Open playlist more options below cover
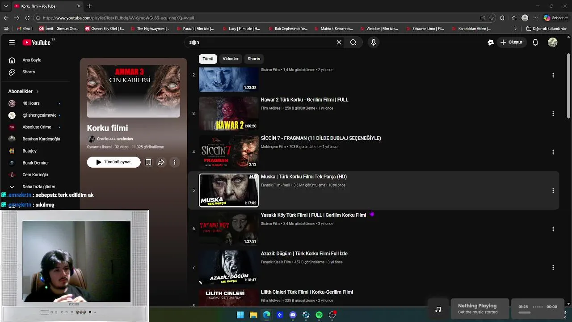This screenshot has height=322, width=572. [x=175, y=162]
